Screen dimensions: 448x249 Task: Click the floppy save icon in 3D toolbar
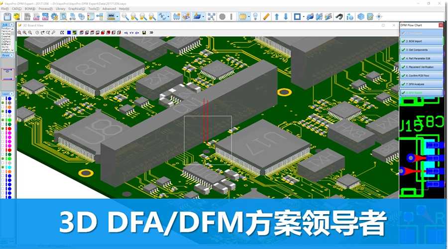[144, 32]
